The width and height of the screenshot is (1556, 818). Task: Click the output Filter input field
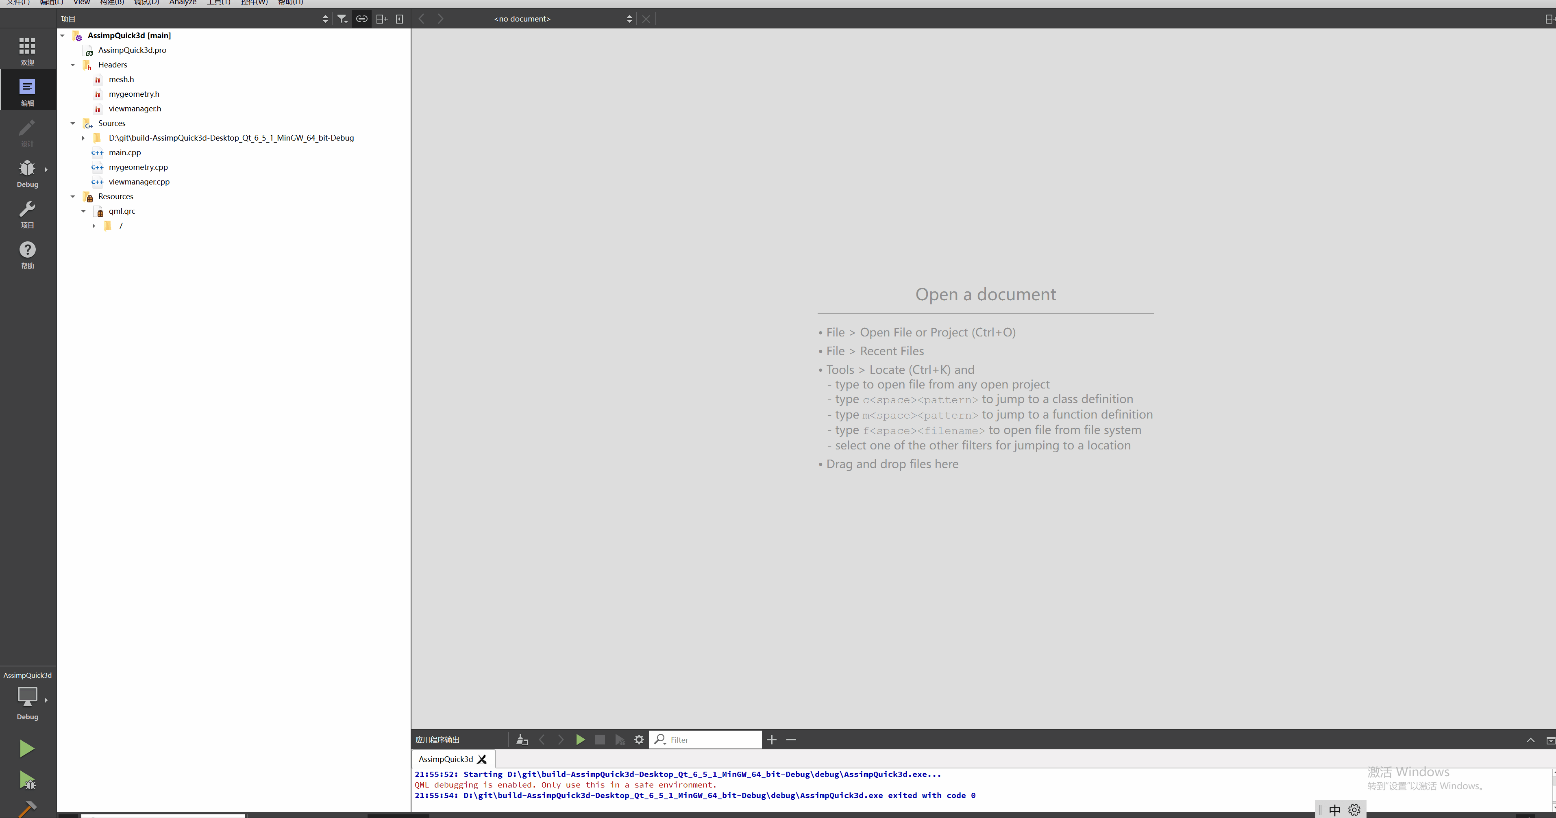[x=713, y=740]
